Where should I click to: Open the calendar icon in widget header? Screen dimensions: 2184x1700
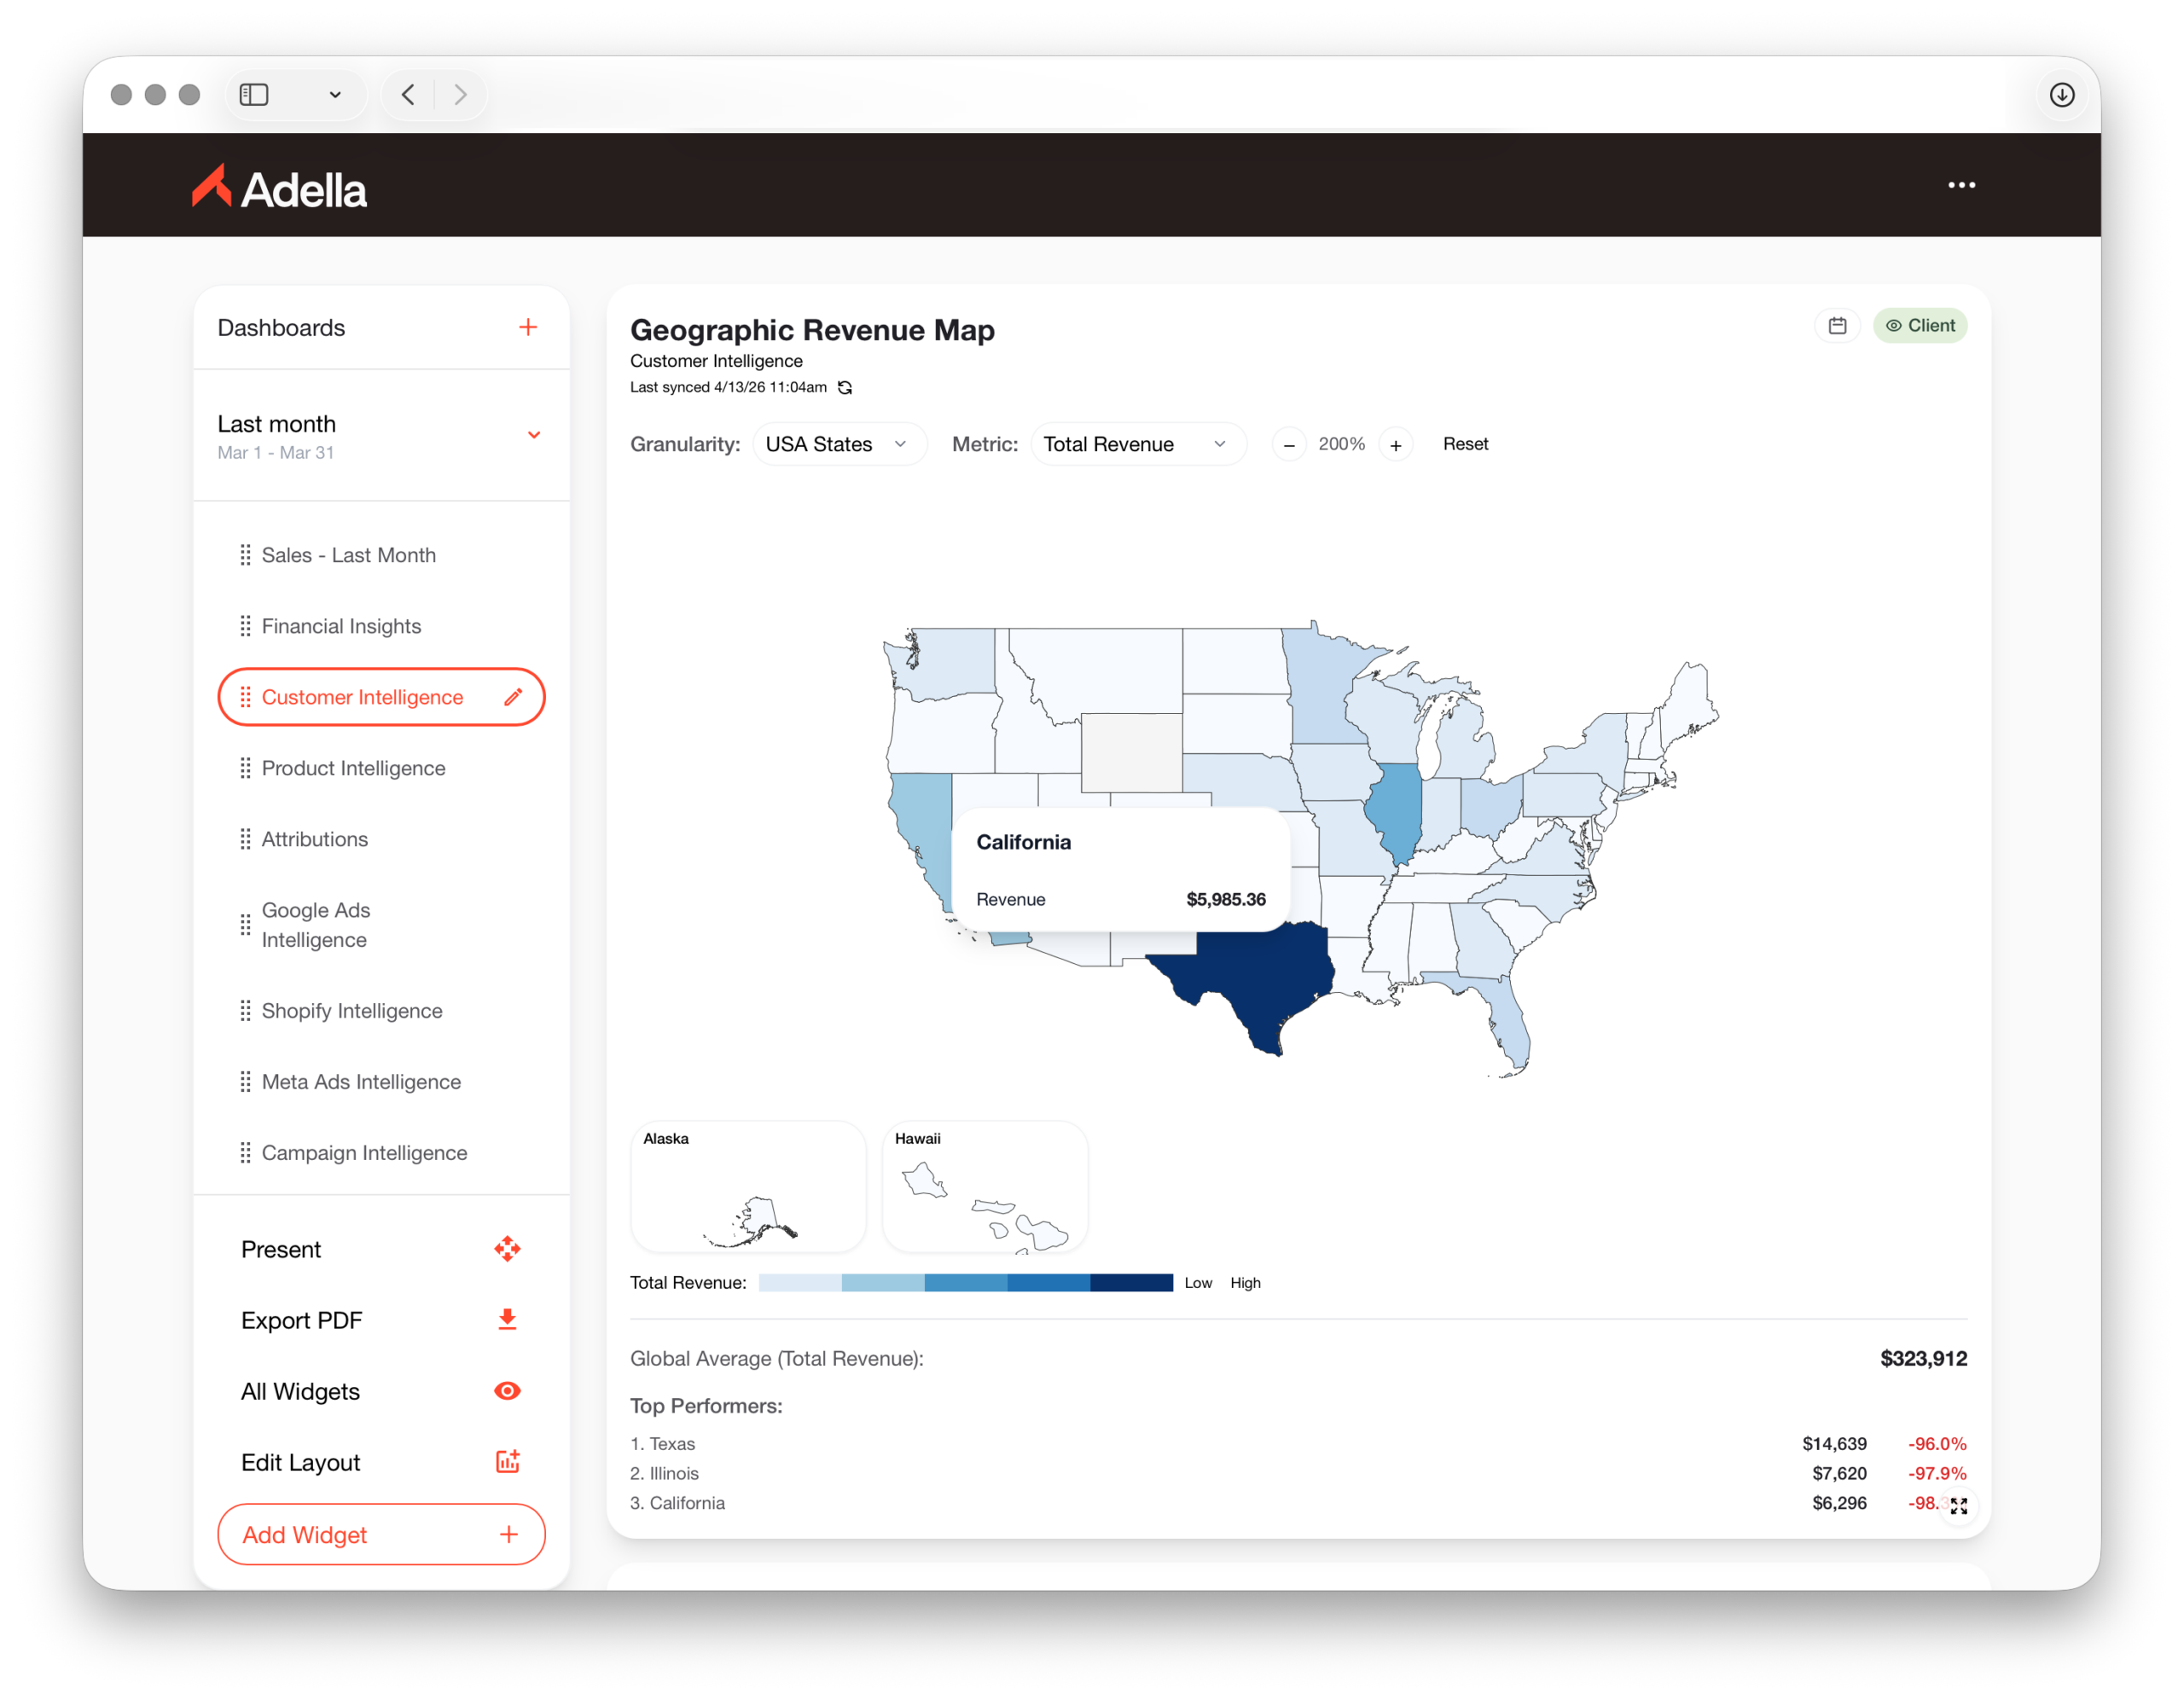[x=1837, y=326]
